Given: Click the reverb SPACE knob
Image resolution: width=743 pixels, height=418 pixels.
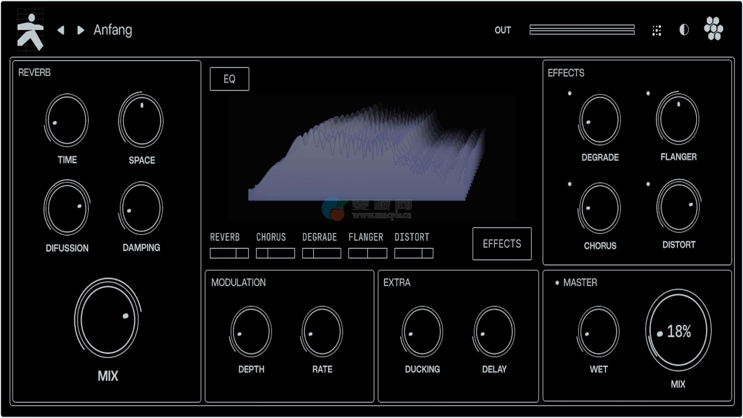Looking at the screenshot, I should click(141, 120).
